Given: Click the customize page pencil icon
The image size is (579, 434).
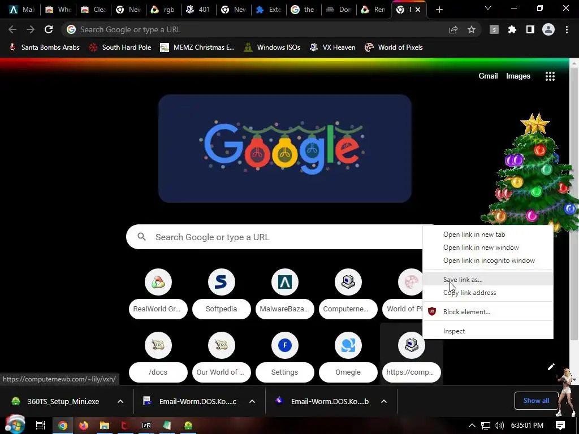Looking at the screenshot, I should click(x=551, y=367).
